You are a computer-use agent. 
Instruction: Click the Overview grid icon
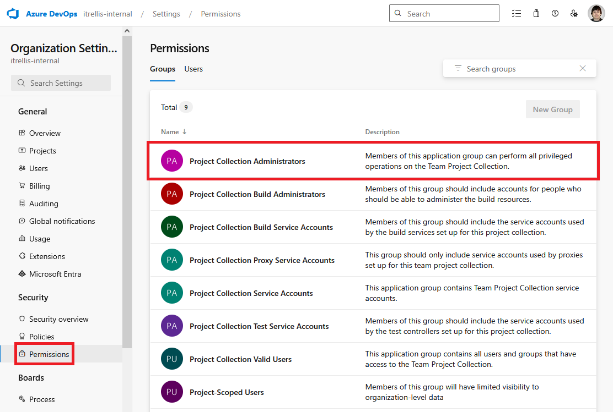pyautogui.click(x=22, y=133)
